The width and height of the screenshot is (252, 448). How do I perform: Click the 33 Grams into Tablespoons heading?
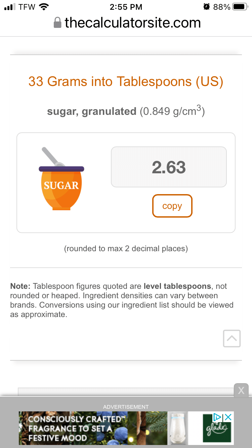126,81
